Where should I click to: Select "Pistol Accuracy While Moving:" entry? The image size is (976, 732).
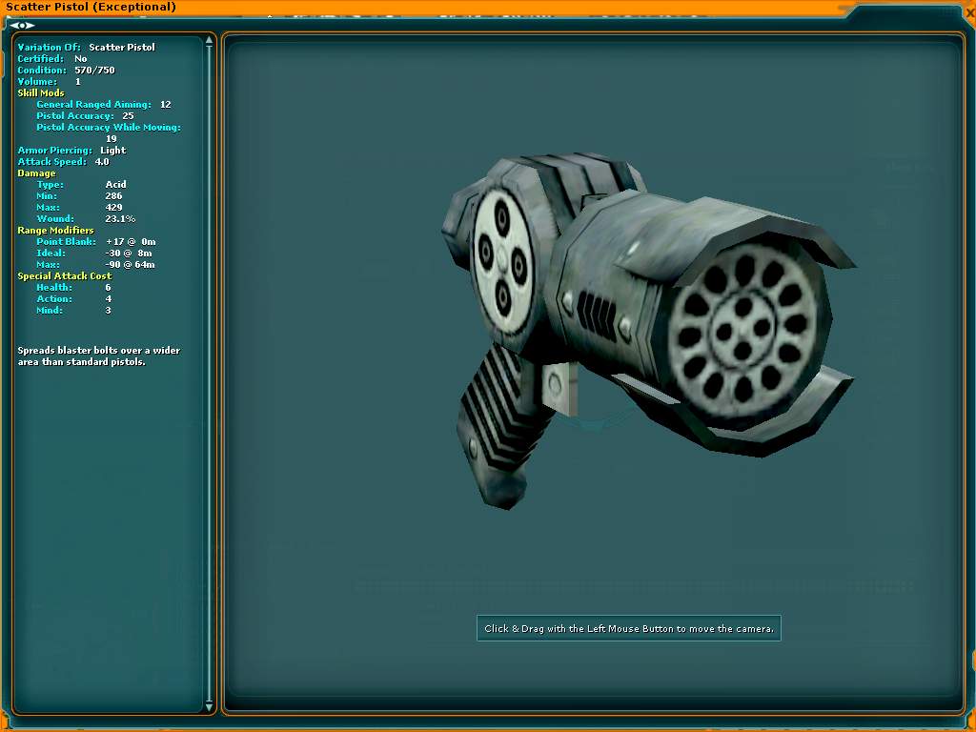109,132
